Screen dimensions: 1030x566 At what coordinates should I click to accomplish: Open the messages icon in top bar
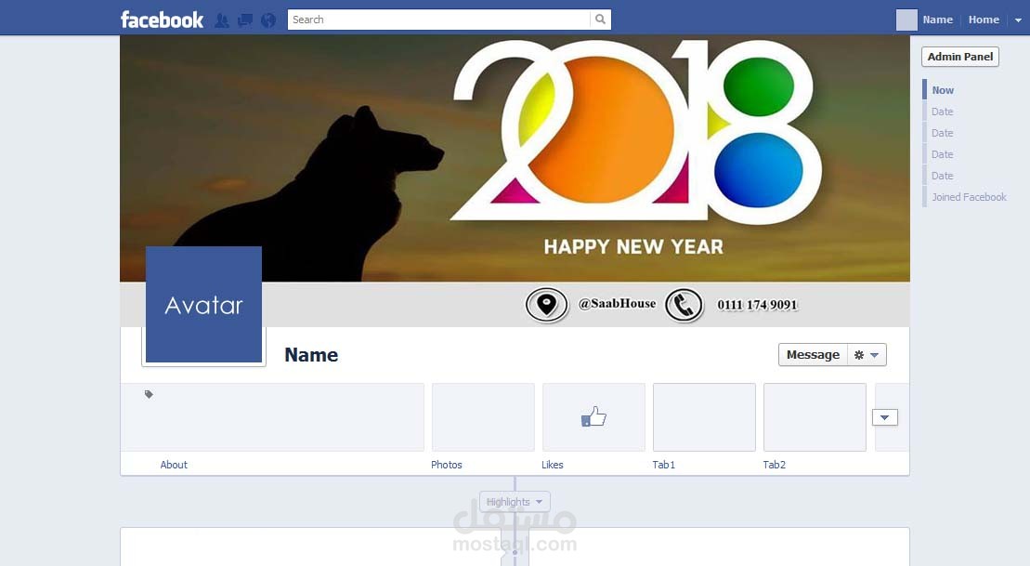point(245,20)
